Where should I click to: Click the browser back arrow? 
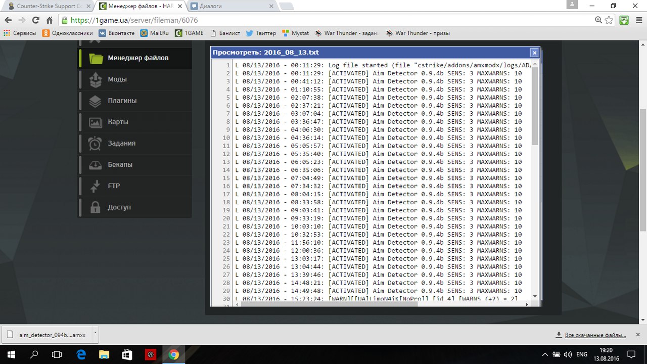8,20
